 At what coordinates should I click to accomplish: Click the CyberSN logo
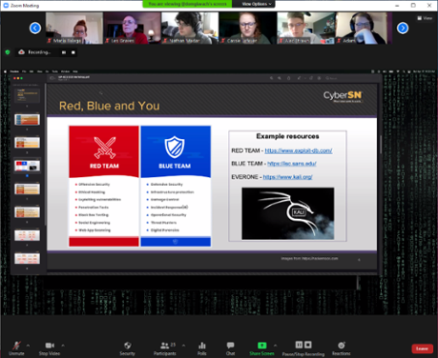pyautogui.click(x=343, y=96)
